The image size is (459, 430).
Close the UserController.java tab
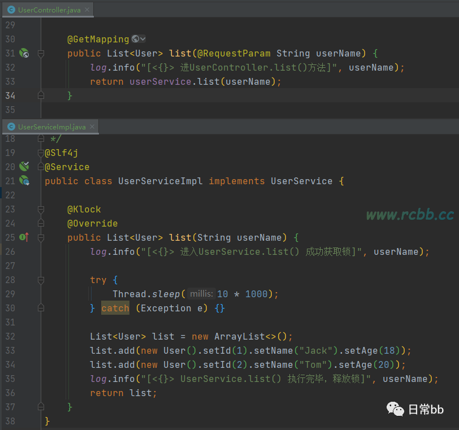[x=87, y=10]
